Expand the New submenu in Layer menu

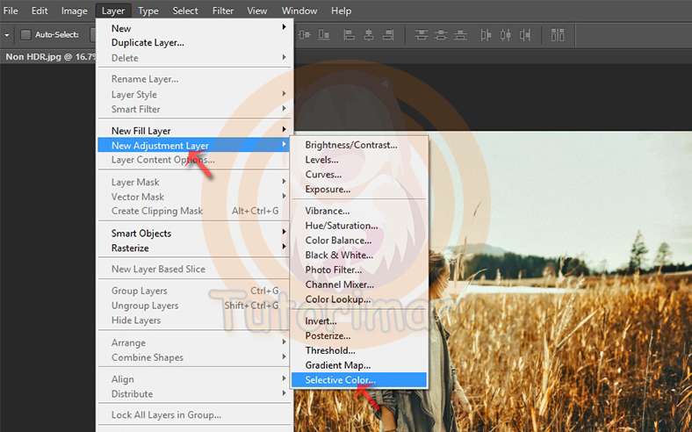[193, 28]
